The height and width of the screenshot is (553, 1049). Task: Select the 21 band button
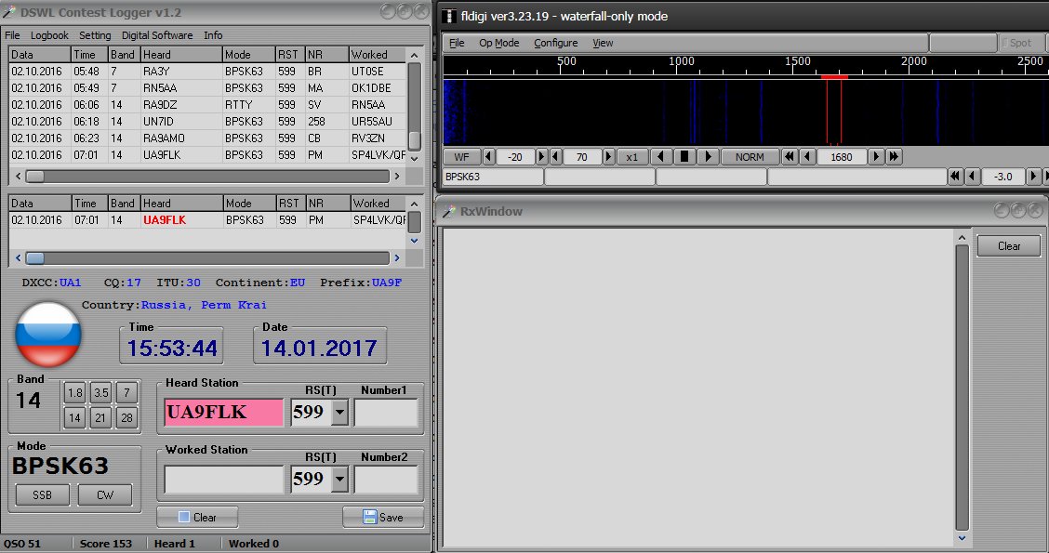pyautogui.click(x=100, y=417)
